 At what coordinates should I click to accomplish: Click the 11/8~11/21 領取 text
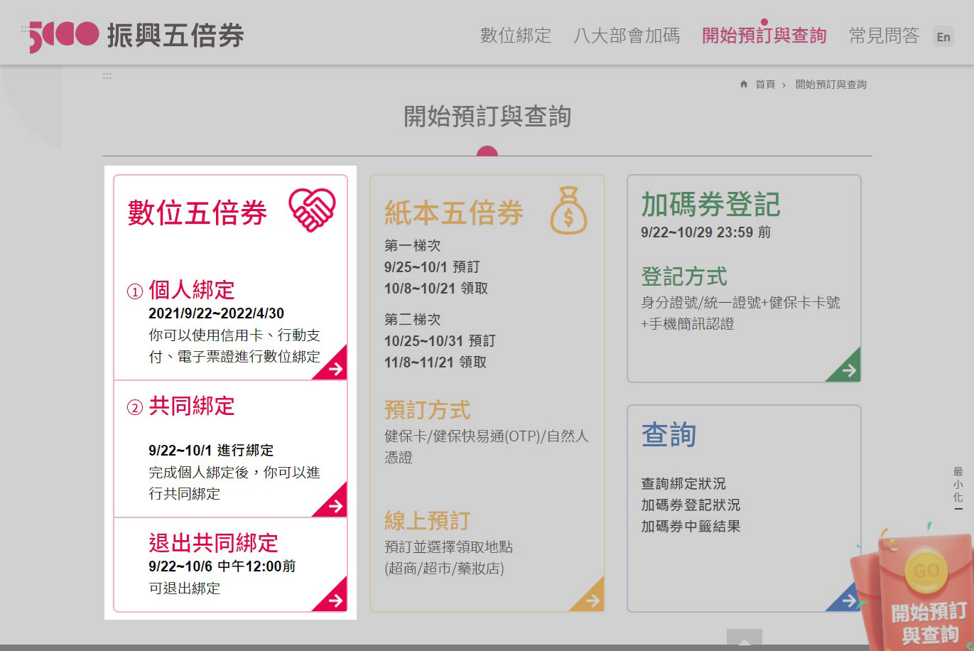(x=435, y=362)
